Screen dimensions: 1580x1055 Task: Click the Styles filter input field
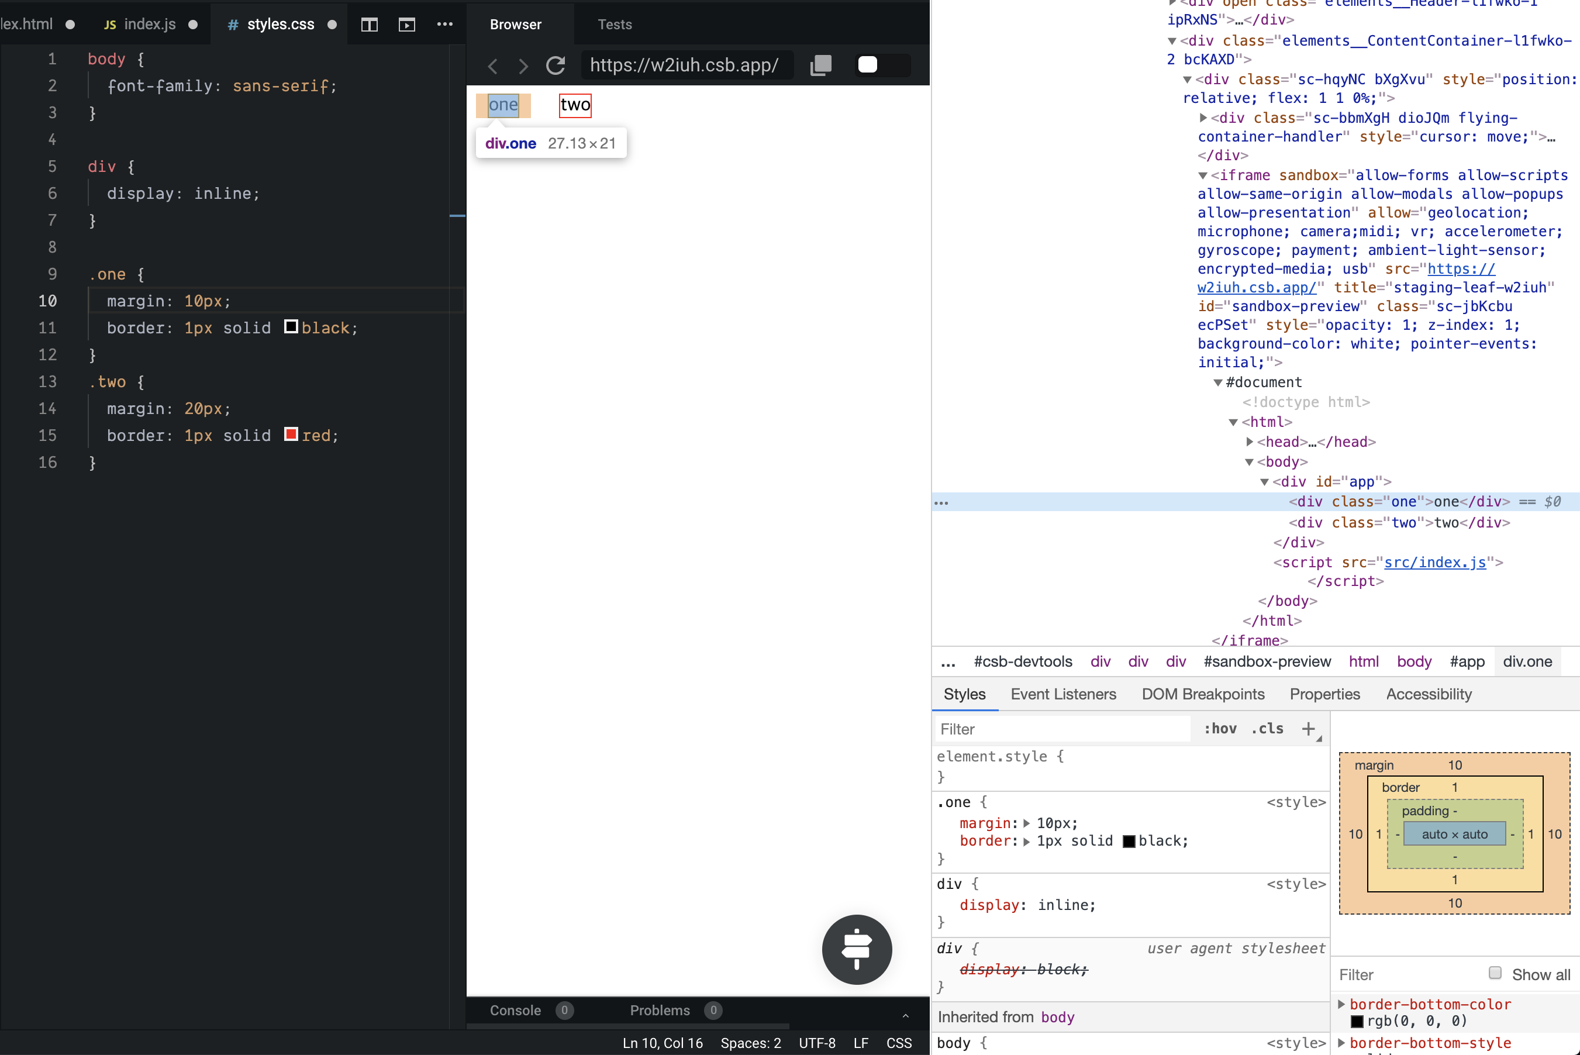coord(1061,729)
